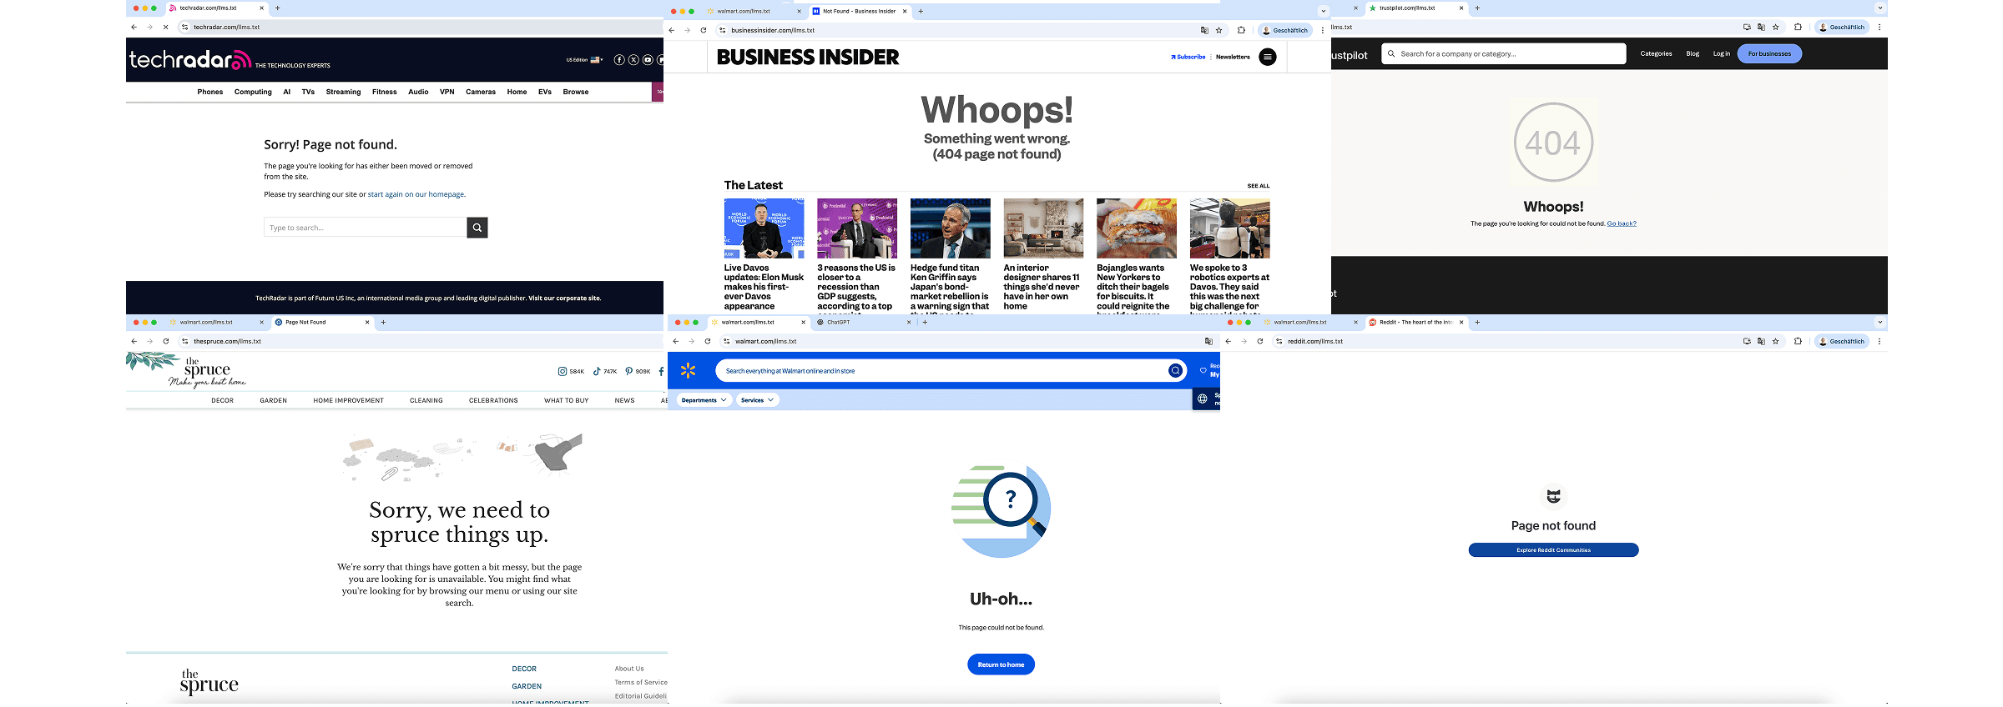
Task: Stop loading the TechRadar page
Action: 165,27
